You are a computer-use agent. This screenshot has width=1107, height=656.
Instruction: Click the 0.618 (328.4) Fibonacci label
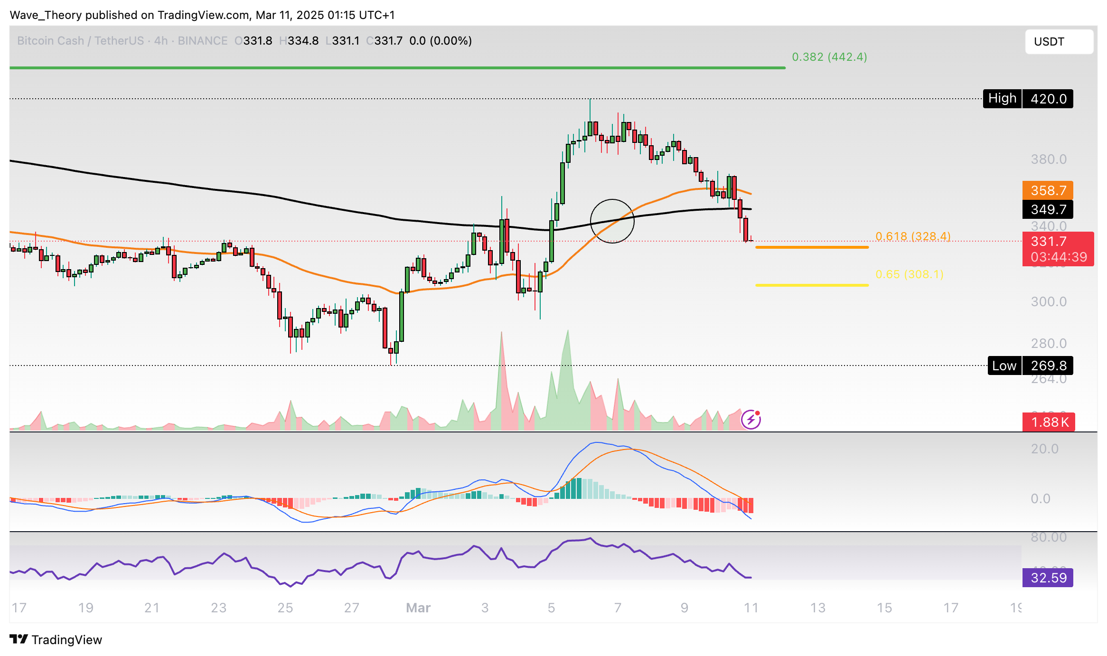(x=912, y=236)
